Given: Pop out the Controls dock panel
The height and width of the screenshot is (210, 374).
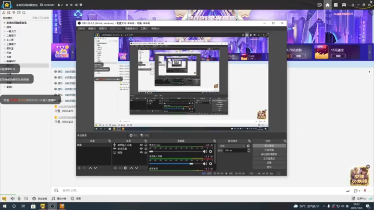Looking at the screenshot, I should (x=285, y=141).
